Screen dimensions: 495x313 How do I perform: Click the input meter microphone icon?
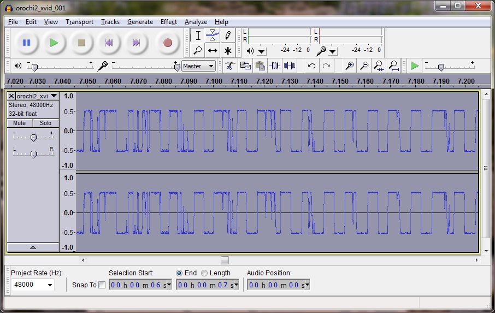point(321,51)
